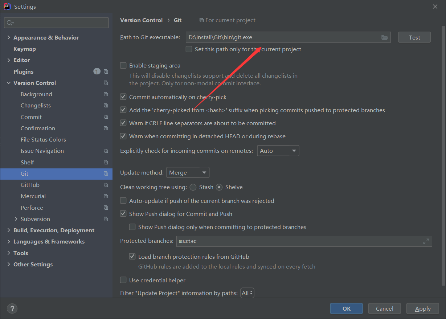The image size is (446, 319).
Task: Click project-level icon beside Subversion
Action: tap(106, 219)
